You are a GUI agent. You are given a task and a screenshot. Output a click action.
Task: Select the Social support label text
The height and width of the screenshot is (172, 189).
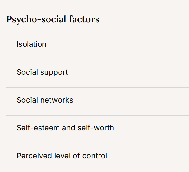[x=42, y=72]
